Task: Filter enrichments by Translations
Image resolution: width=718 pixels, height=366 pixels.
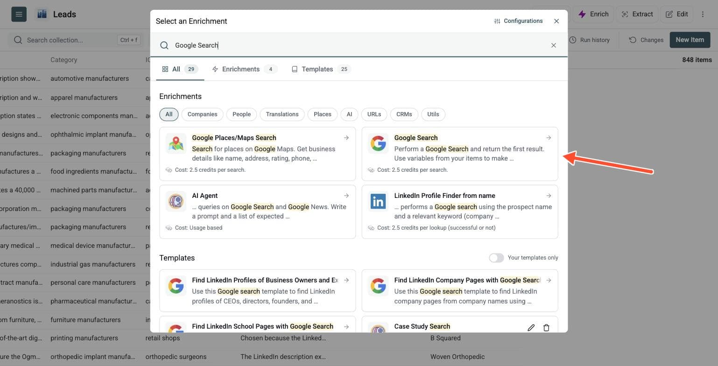Action: [x=282, y=114]
